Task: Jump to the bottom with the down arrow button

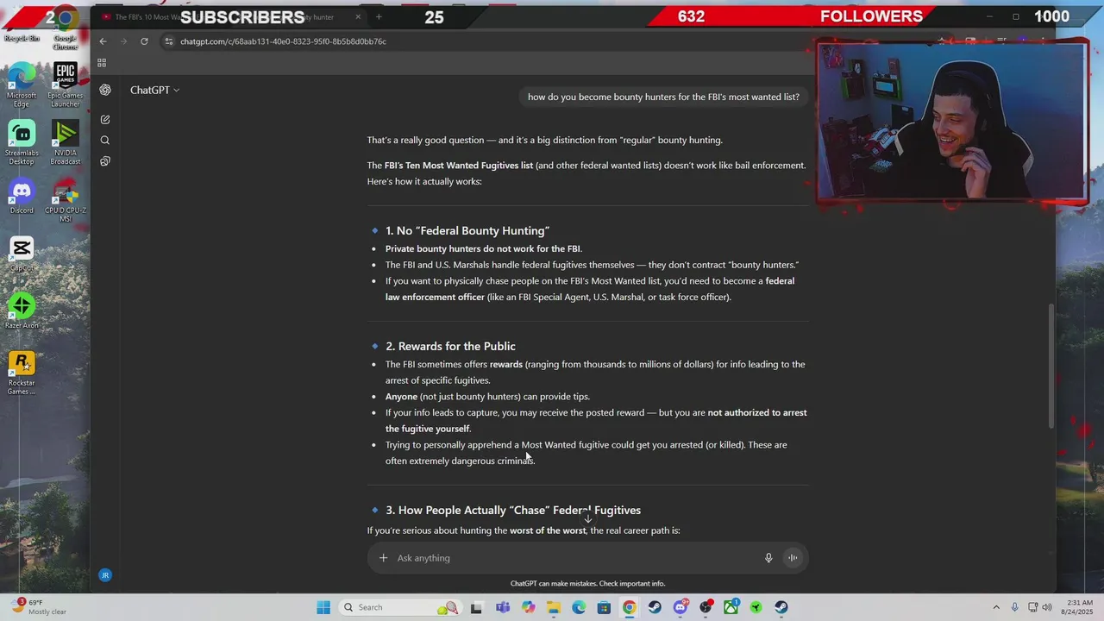Action: (588, 517)
